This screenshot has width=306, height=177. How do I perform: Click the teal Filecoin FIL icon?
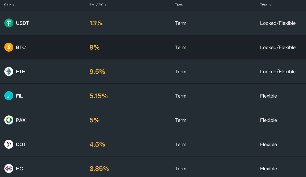(x=9, y=96)
